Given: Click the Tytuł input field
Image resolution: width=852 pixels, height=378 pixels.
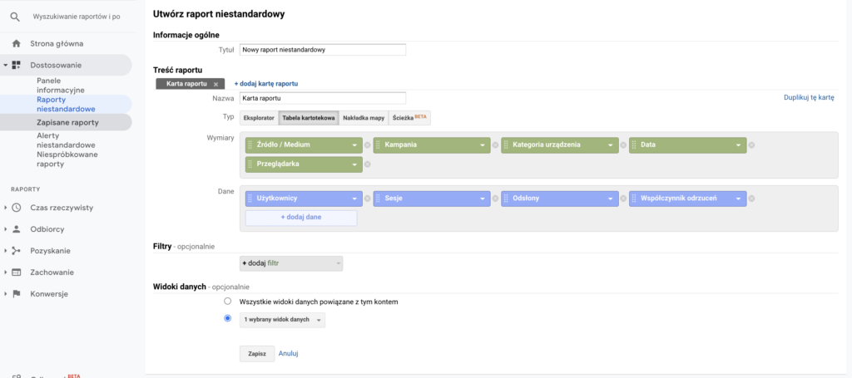Looking at the screenshot, I should [323, 49].
